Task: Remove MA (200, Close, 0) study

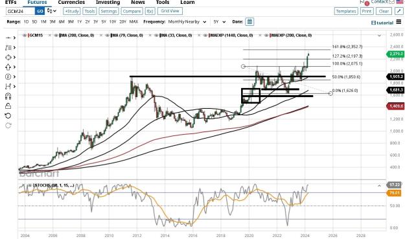Action: [x=100, y=36]
